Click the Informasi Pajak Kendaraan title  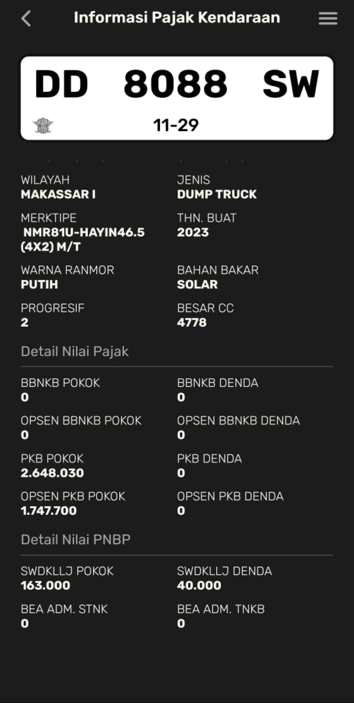pos(177,18)
